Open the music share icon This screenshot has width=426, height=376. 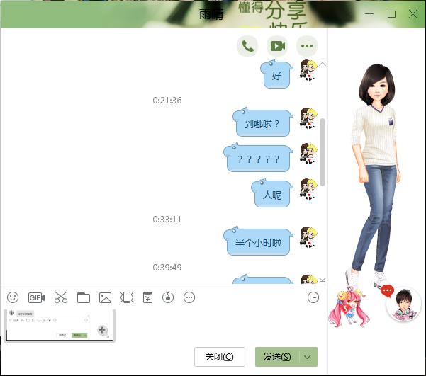168,297
